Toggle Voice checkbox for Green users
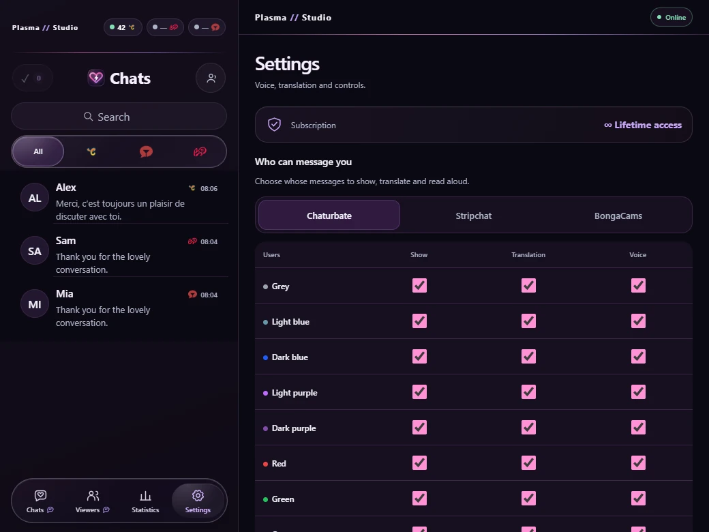Image resolution: width=709 pixels, height=532 pixels. pos(638,498)
